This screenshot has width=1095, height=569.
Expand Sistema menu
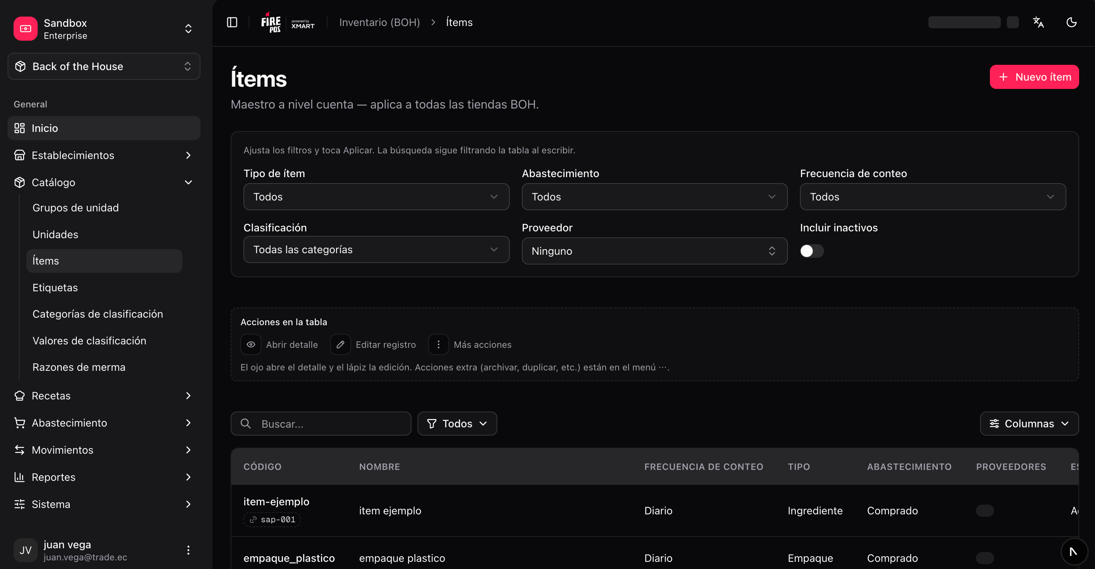tap(104, 504)
